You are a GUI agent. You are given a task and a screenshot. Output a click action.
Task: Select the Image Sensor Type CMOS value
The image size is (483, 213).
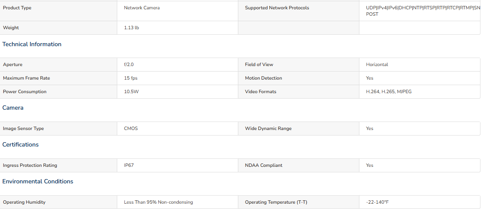131,129
